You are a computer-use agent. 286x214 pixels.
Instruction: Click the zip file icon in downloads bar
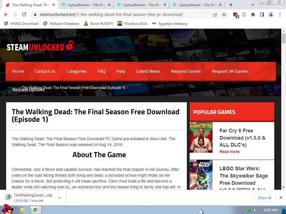(8, 198)
